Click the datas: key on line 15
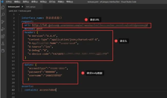Screen dimensions: 167x98 point(28,65)
